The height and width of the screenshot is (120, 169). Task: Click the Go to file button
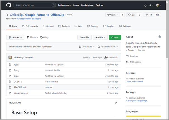[x=84, y=37]
